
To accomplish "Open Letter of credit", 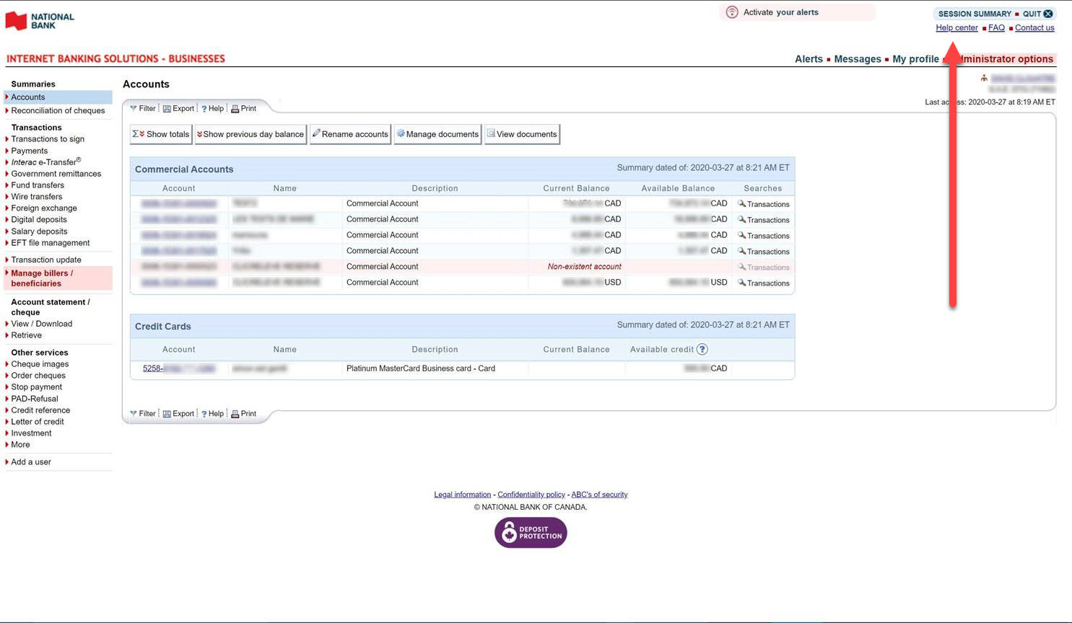I will 38,422.
